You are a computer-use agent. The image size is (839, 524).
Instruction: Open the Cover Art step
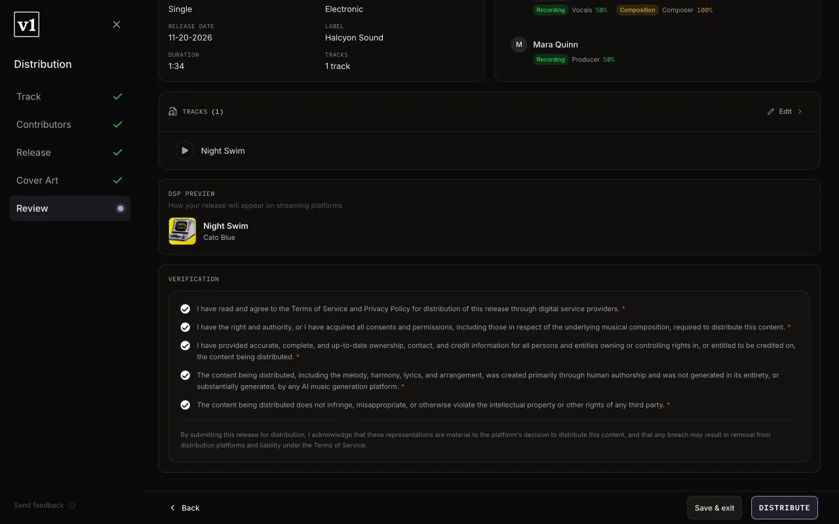click(x=69, y=180)
